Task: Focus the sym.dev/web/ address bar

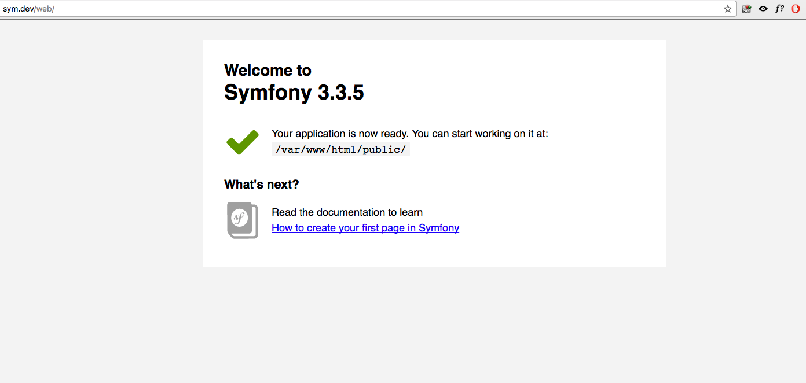Action: pyautogui.click(x=368, y=9)
